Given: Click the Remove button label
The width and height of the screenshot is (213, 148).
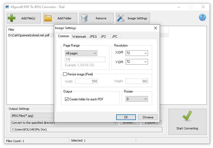Looking at the screenshot, I should click(x=101, y=18).
